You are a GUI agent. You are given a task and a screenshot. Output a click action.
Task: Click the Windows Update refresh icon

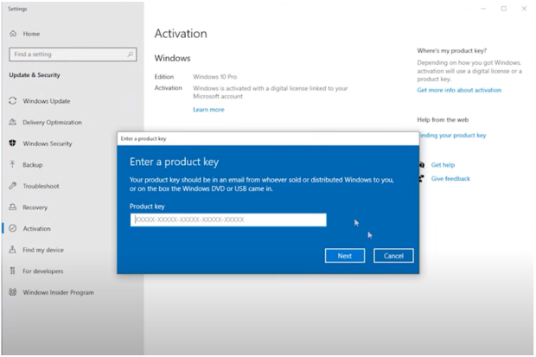(13, 101)
